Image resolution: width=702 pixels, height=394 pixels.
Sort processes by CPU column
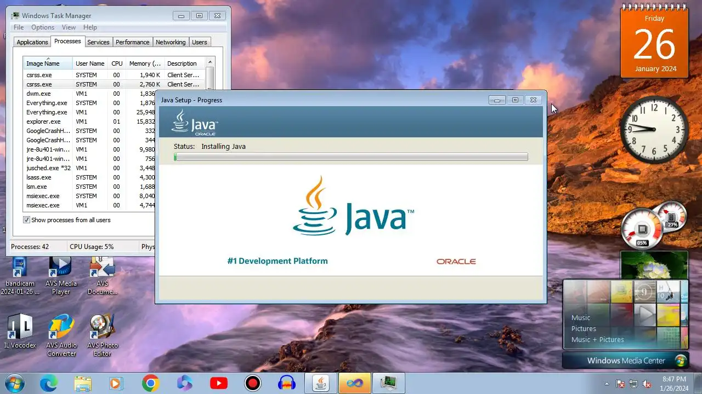(117, 63)
